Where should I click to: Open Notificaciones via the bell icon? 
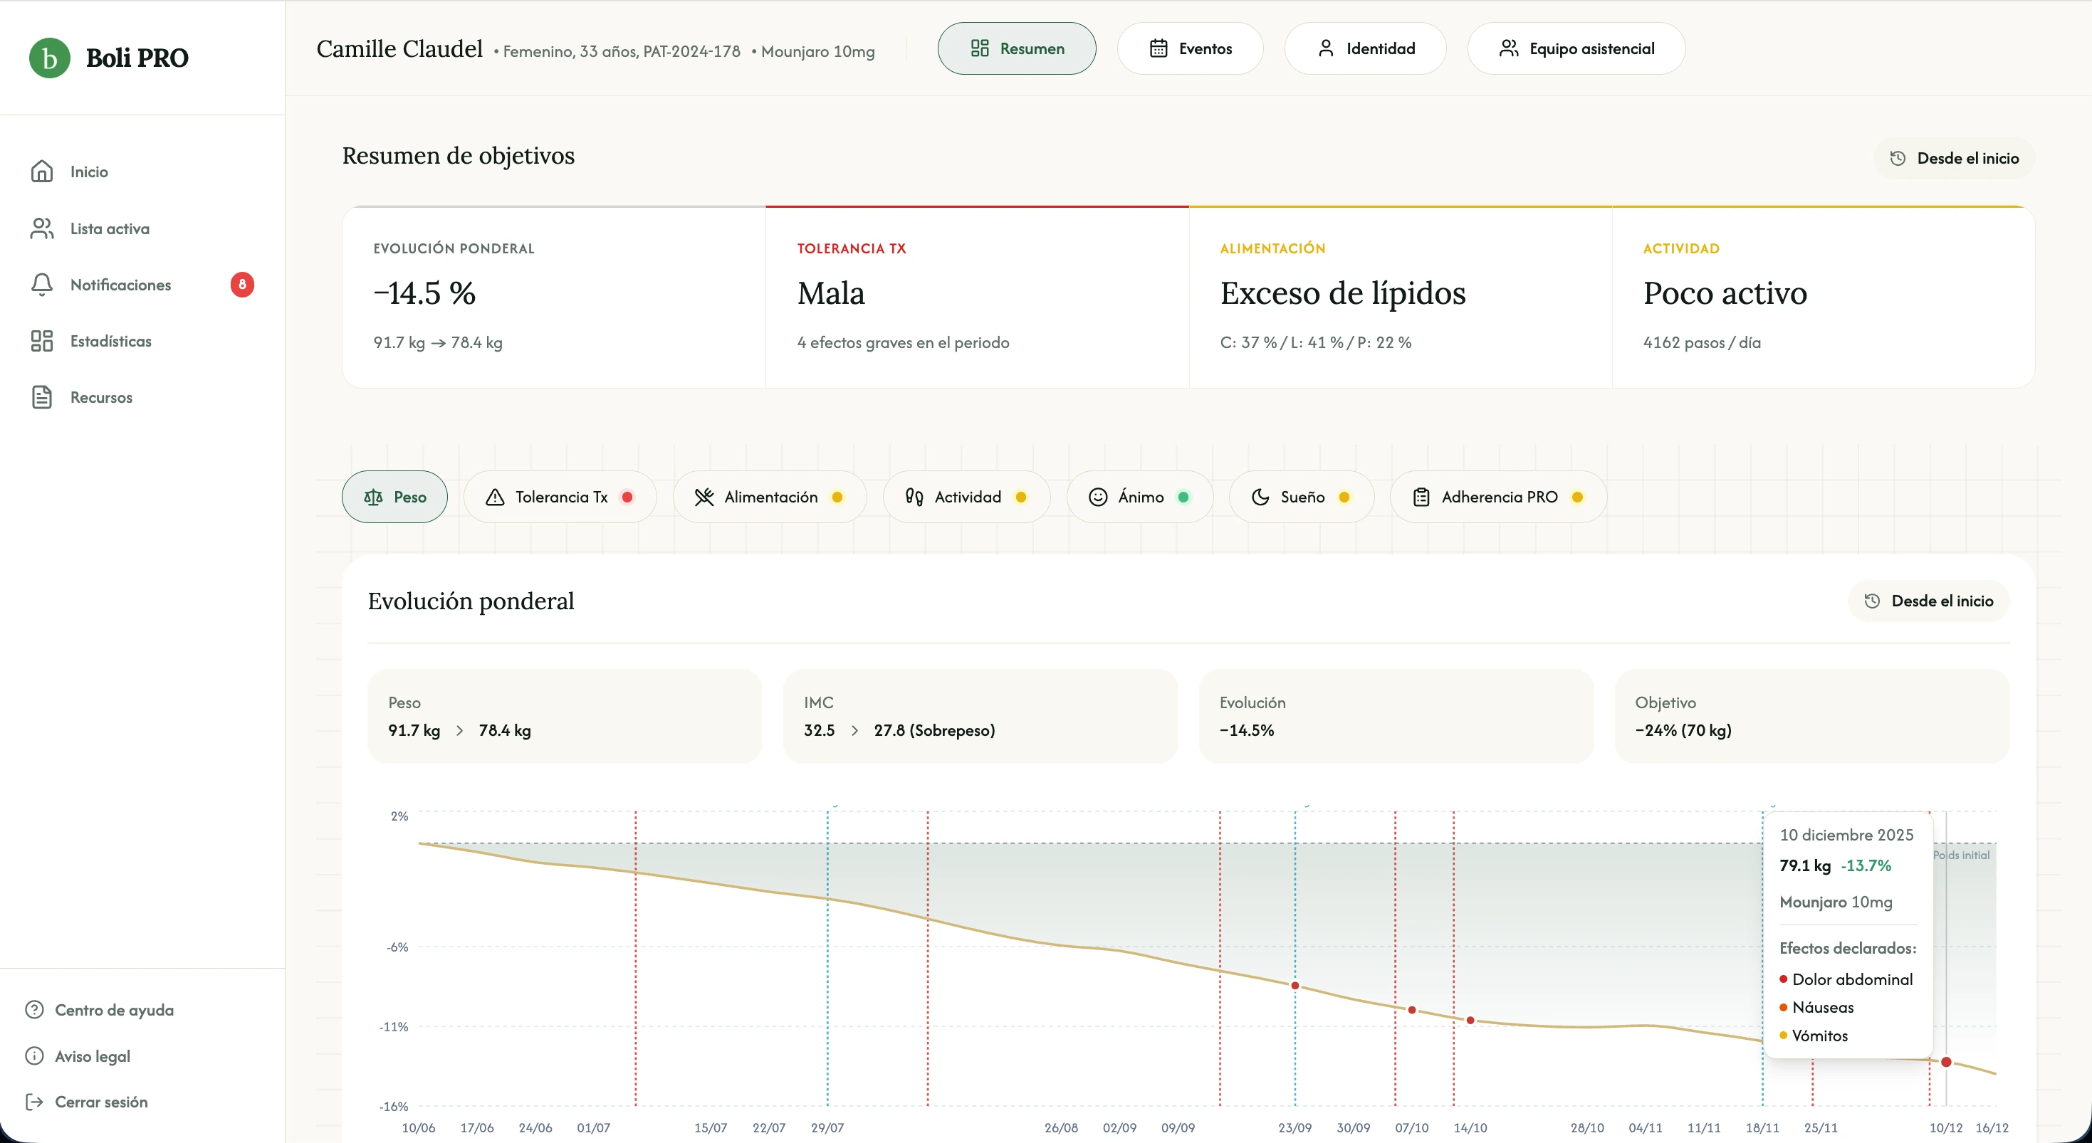41,284
